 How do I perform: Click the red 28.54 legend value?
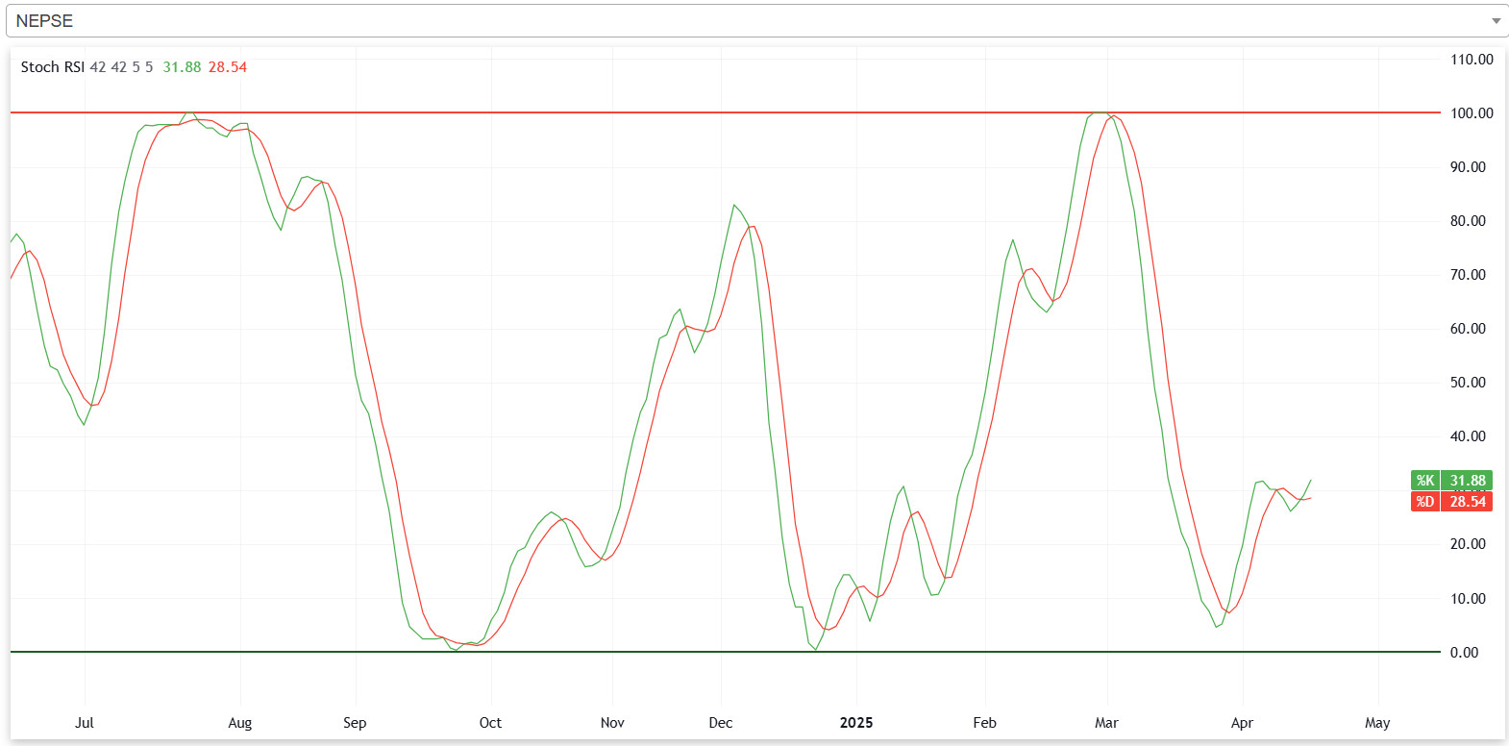click(x=228, y=67)
